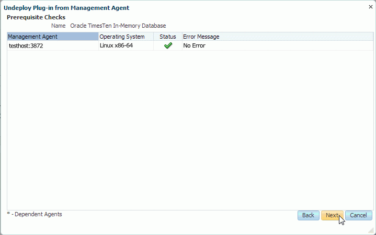The width and height of the screenshot is (376, 235).
Task: Select the Status column header
Action: click(167, 37)
